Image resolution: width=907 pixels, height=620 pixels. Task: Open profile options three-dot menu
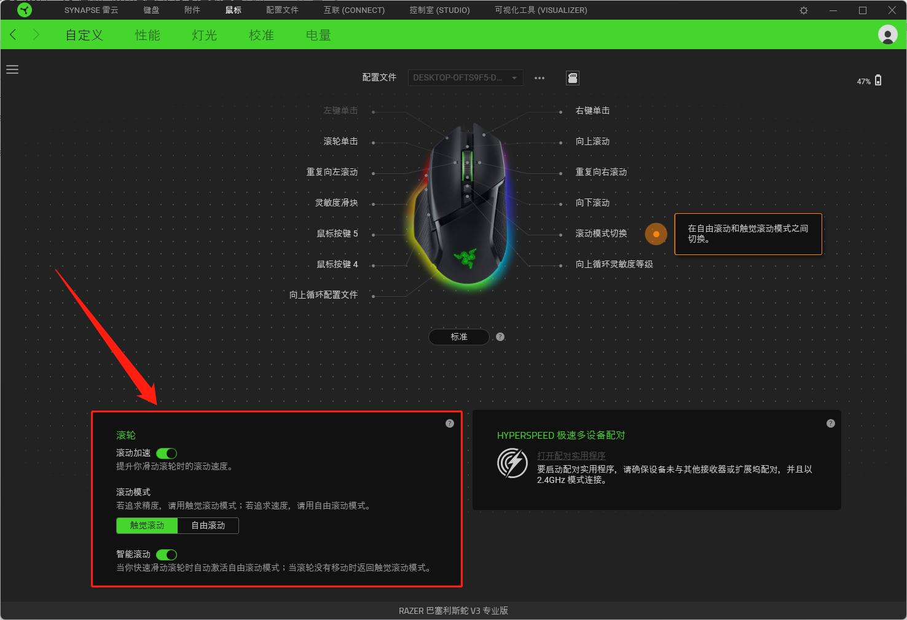click(x=540, y=78)
